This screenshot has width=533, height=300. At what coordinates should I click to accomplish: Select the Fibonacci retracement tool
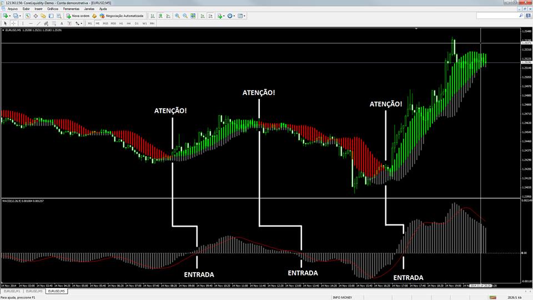pos(54,23)
